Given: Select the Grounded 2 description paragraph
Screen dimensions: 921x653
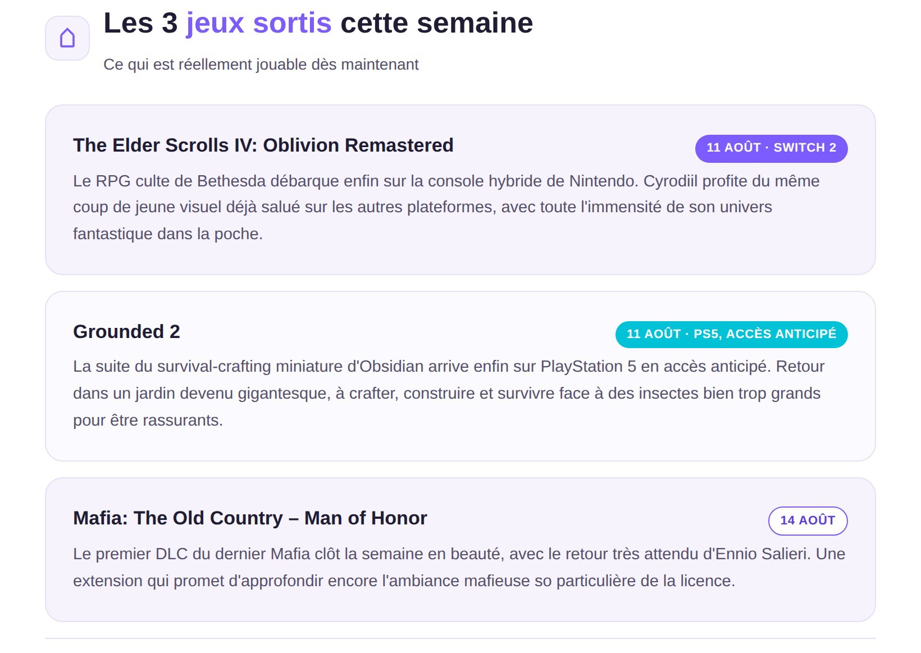Looking at the screenshot, I should point(449,393).
